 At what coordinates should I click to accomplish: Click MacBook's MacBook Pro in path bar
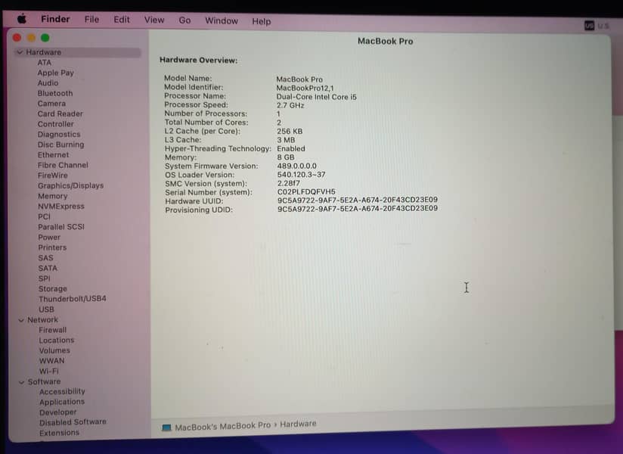coord(222,427)
